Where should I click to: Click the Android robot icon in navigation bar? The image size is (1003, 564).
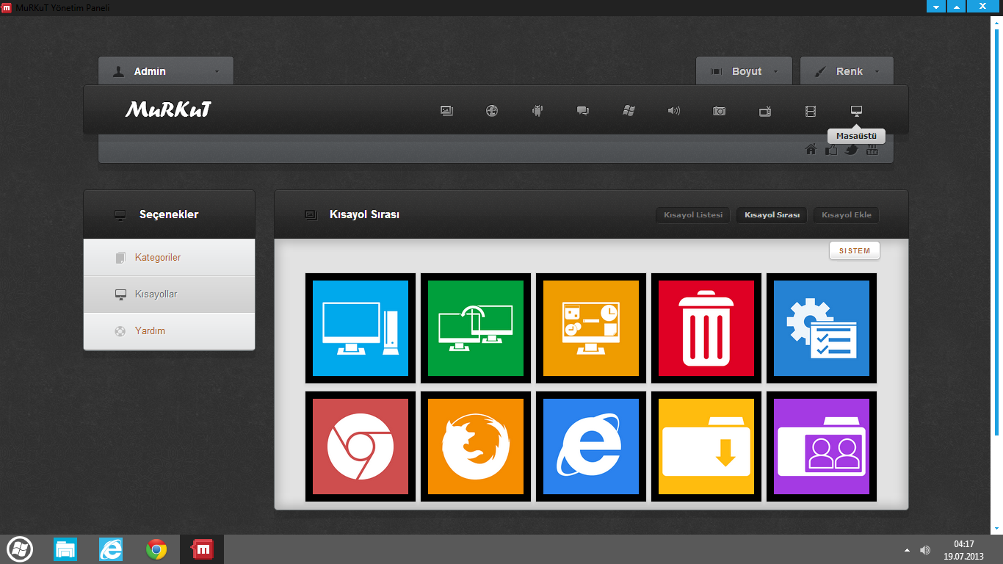coord(537,111)
